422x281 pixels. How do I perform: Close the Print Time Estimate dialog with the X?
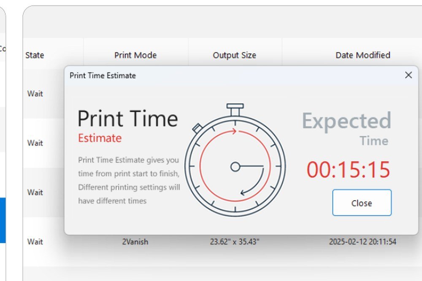[408, 75]
